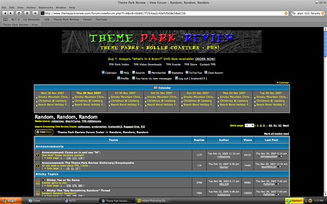Open TPR Park Index link

pyautogui.click(x=119, y=64)
